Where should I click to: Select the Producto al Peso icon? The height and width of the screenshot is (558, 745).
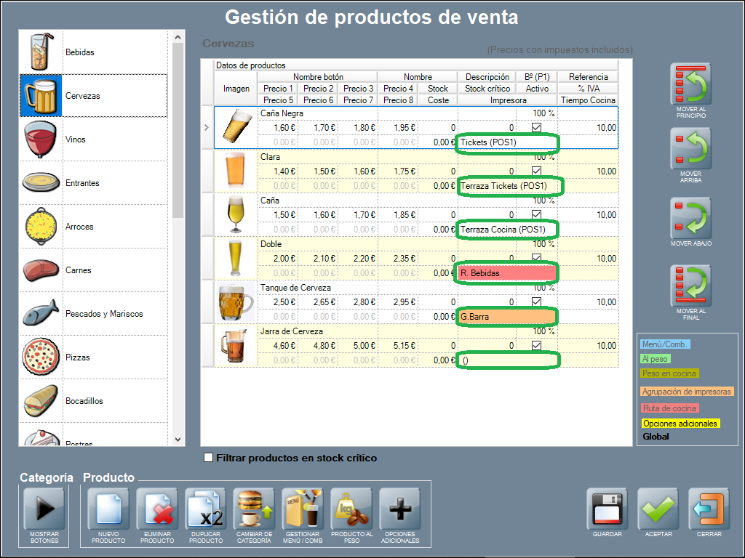pos(351,509)
